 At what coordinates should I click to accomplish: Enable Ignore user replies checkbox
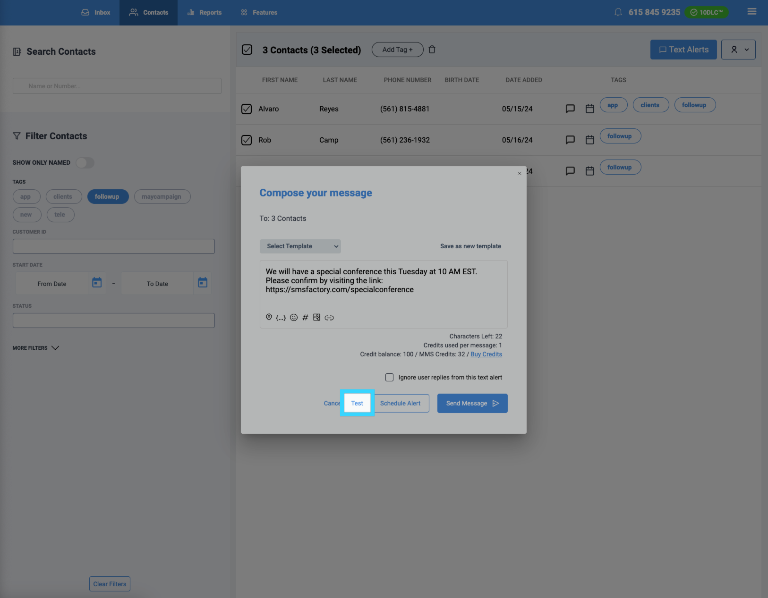point(389,377)
